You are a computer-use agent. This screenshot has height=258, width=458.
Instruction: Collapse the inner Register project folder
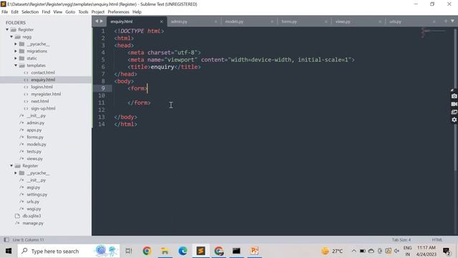11,166
